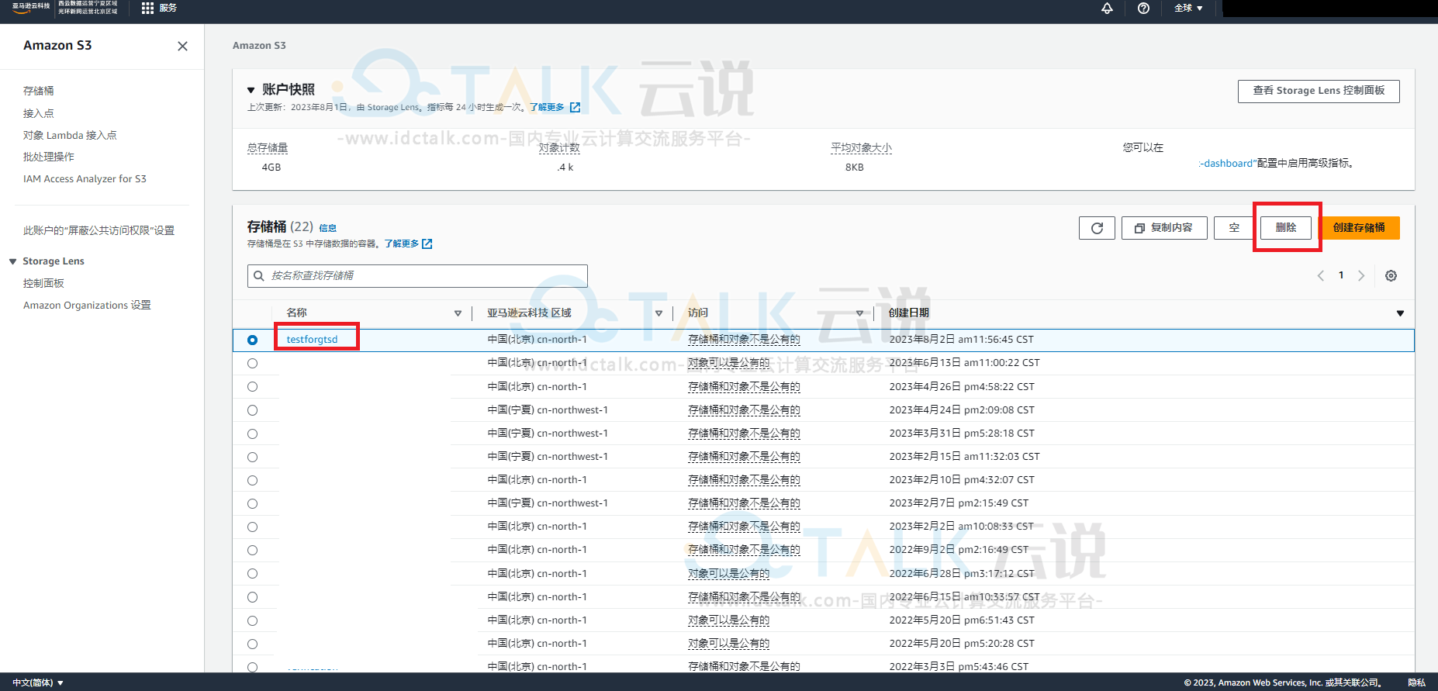
Task: Click the Amazon S3 breadcrumb
Action: [x=259, y=45]
